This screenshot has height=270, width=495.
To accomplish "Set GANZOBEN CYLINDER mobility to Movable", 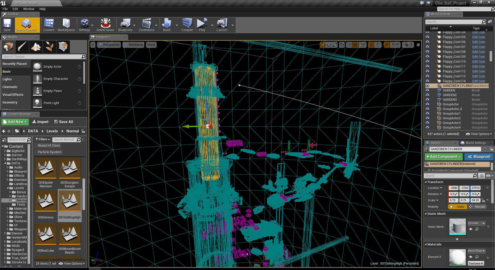I will click(478, 207).
